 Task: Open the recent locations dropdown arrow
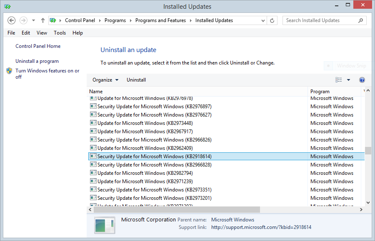(x=33, y=20)
